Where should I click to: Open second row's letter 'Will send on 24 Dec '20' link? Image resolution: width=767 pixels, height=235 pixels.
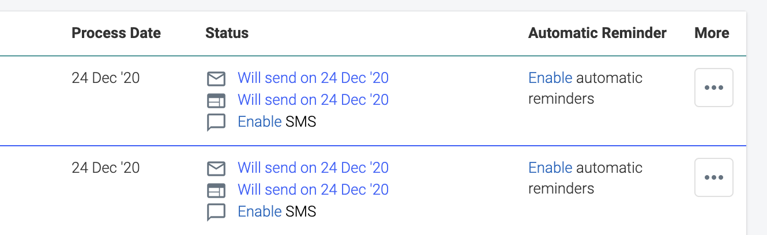[x=313, y=189]
